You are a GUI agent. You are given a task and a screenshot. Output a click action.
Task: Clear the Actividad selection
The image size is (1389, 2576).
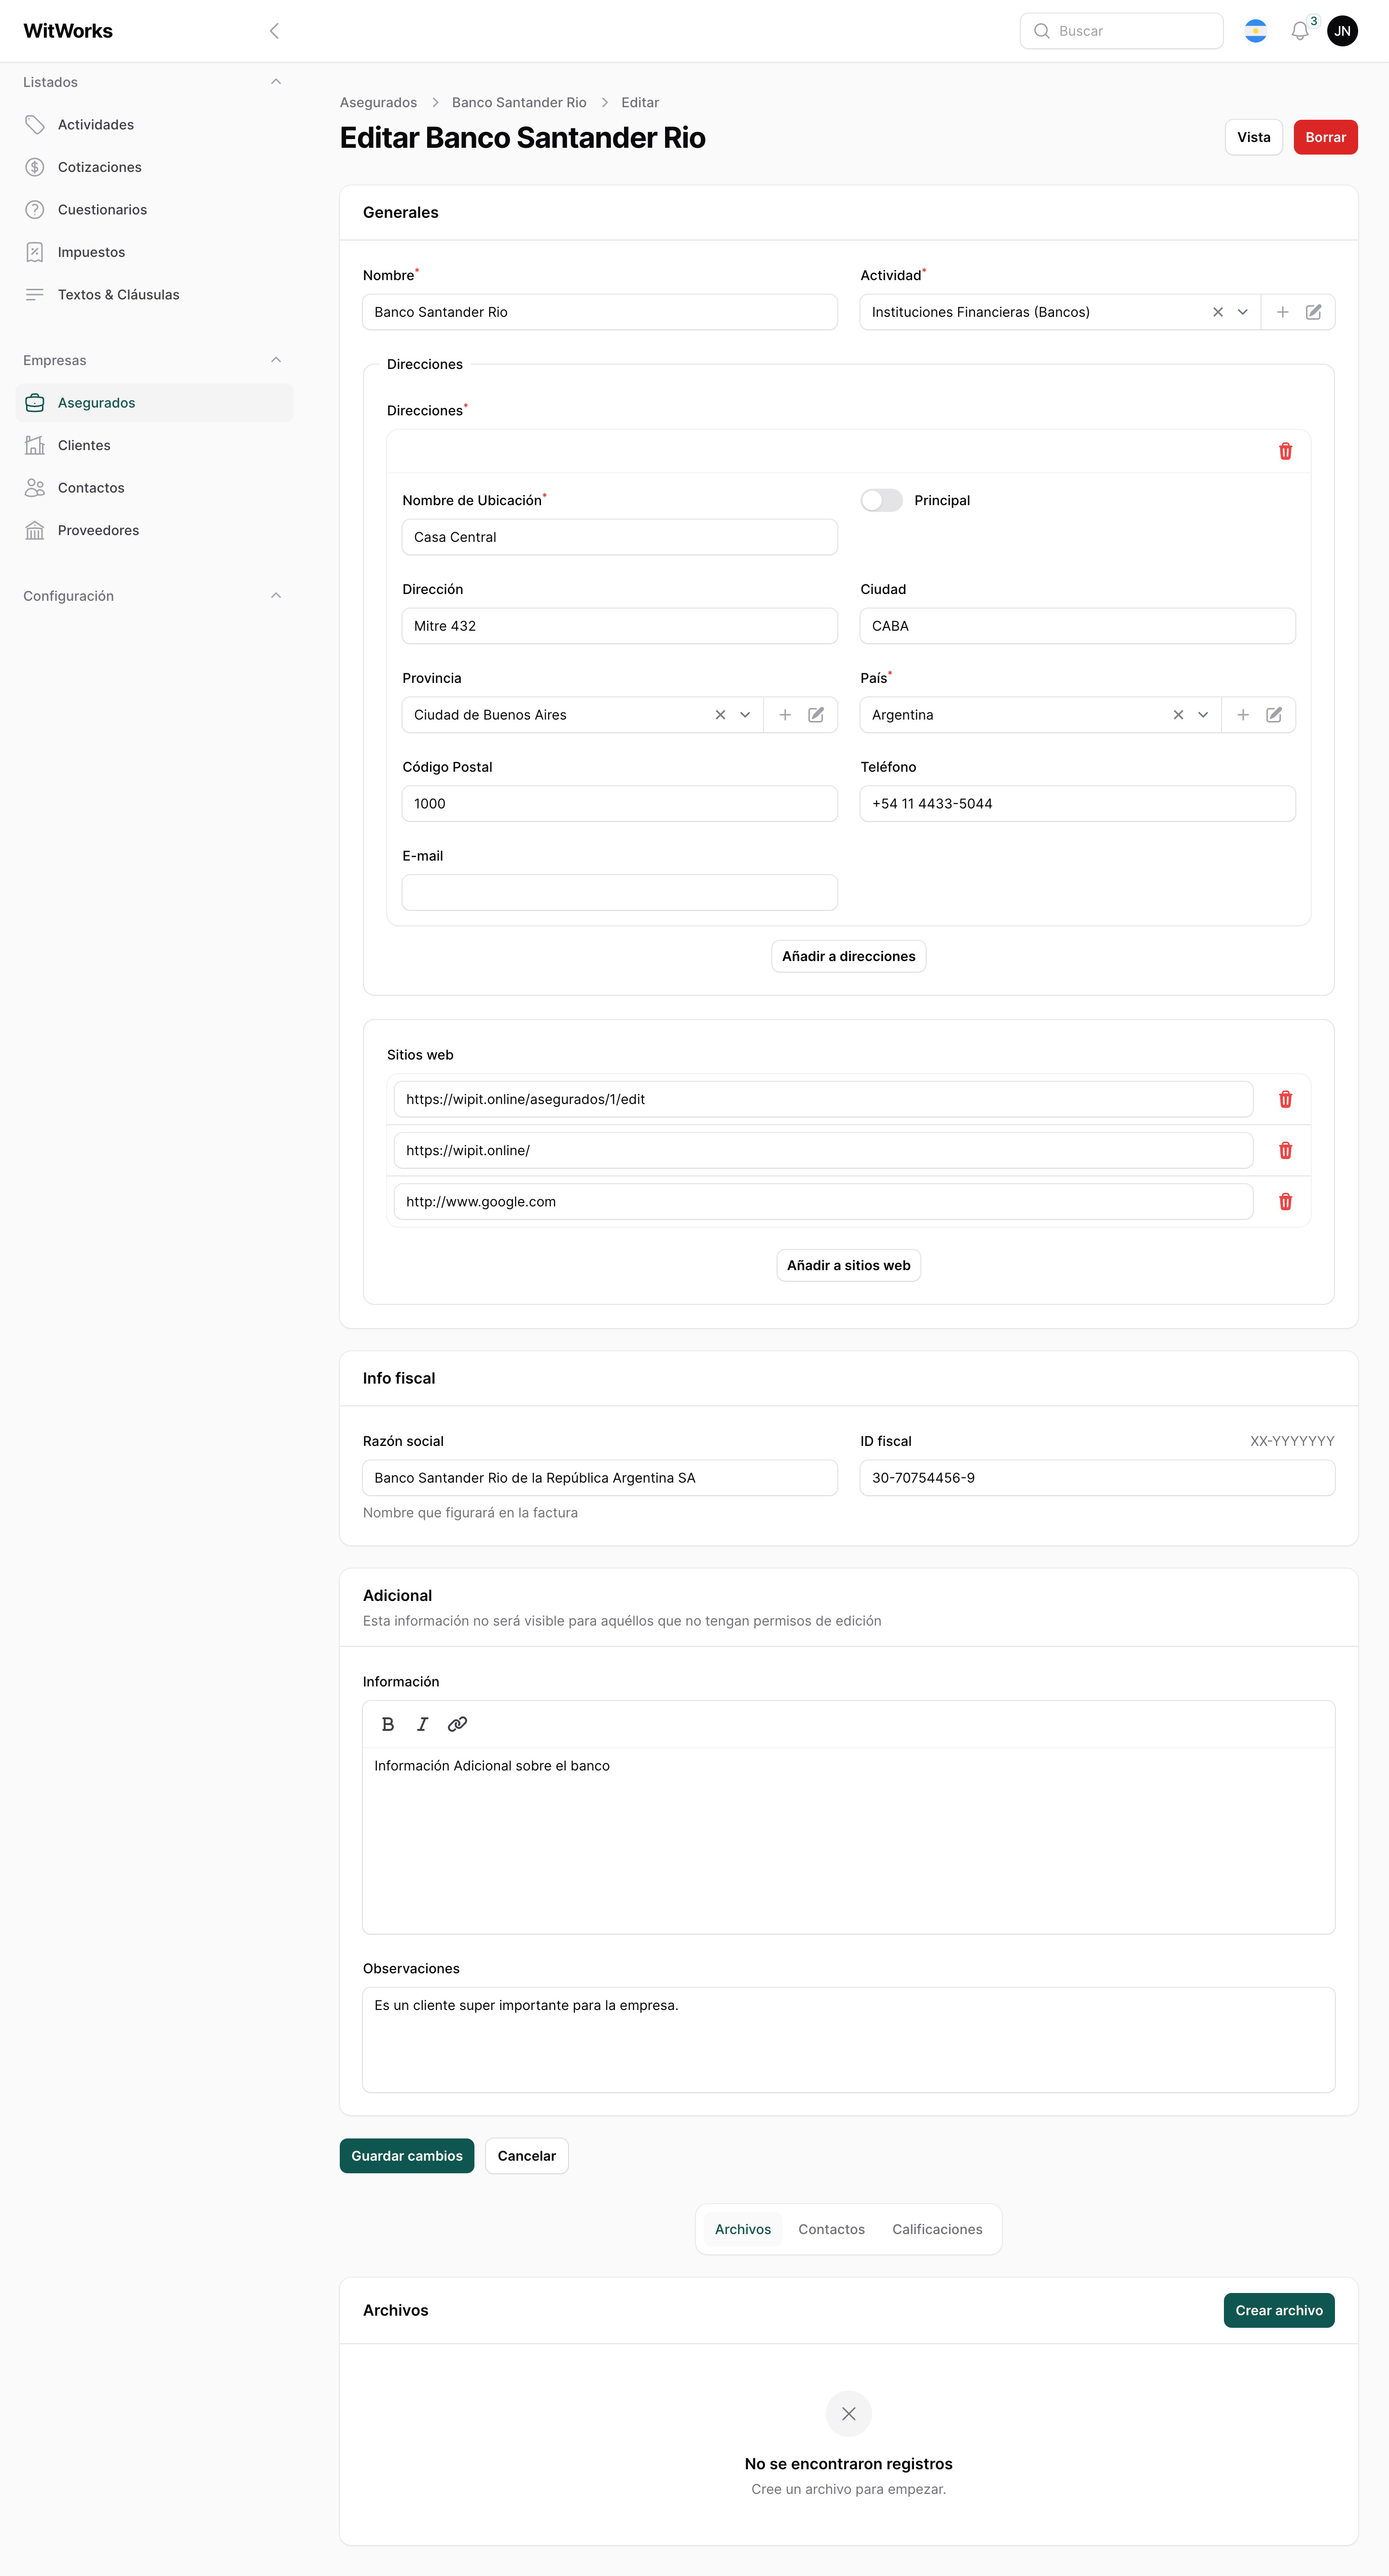(1217, 312)
